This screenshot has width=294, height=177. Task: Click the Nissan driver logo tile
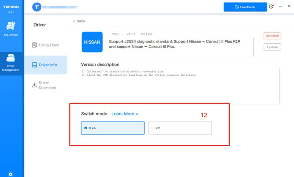pos(92,42)
